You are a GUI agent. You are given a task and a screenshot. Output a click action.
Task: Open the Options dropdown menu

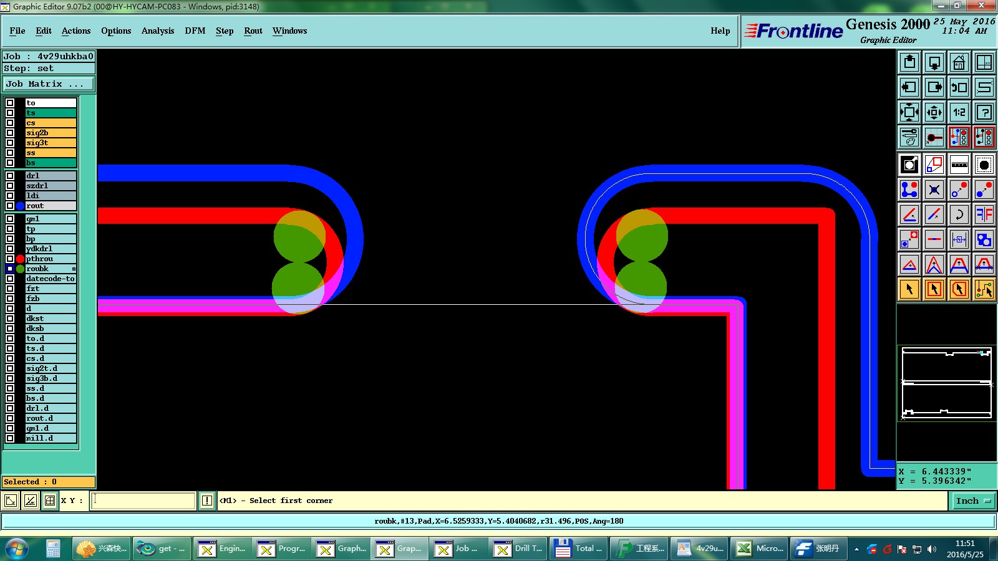pyautogui.click(x=116, y=31)
